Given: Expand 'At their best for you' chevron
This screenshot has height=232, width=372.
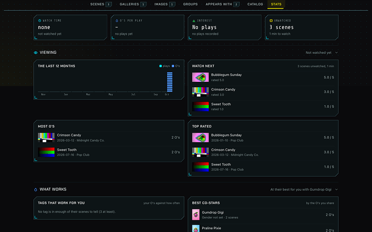Looking at the screenshot, I should coord(336,189).
